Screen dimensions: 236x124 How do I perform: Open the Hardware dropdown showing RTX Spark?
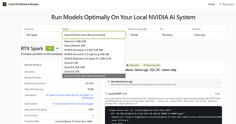pos(42,35)
